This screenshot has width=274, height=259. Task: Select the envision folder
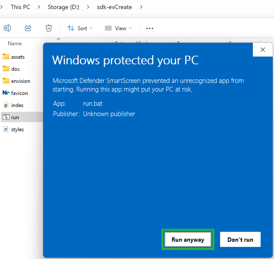click(20, 81)
